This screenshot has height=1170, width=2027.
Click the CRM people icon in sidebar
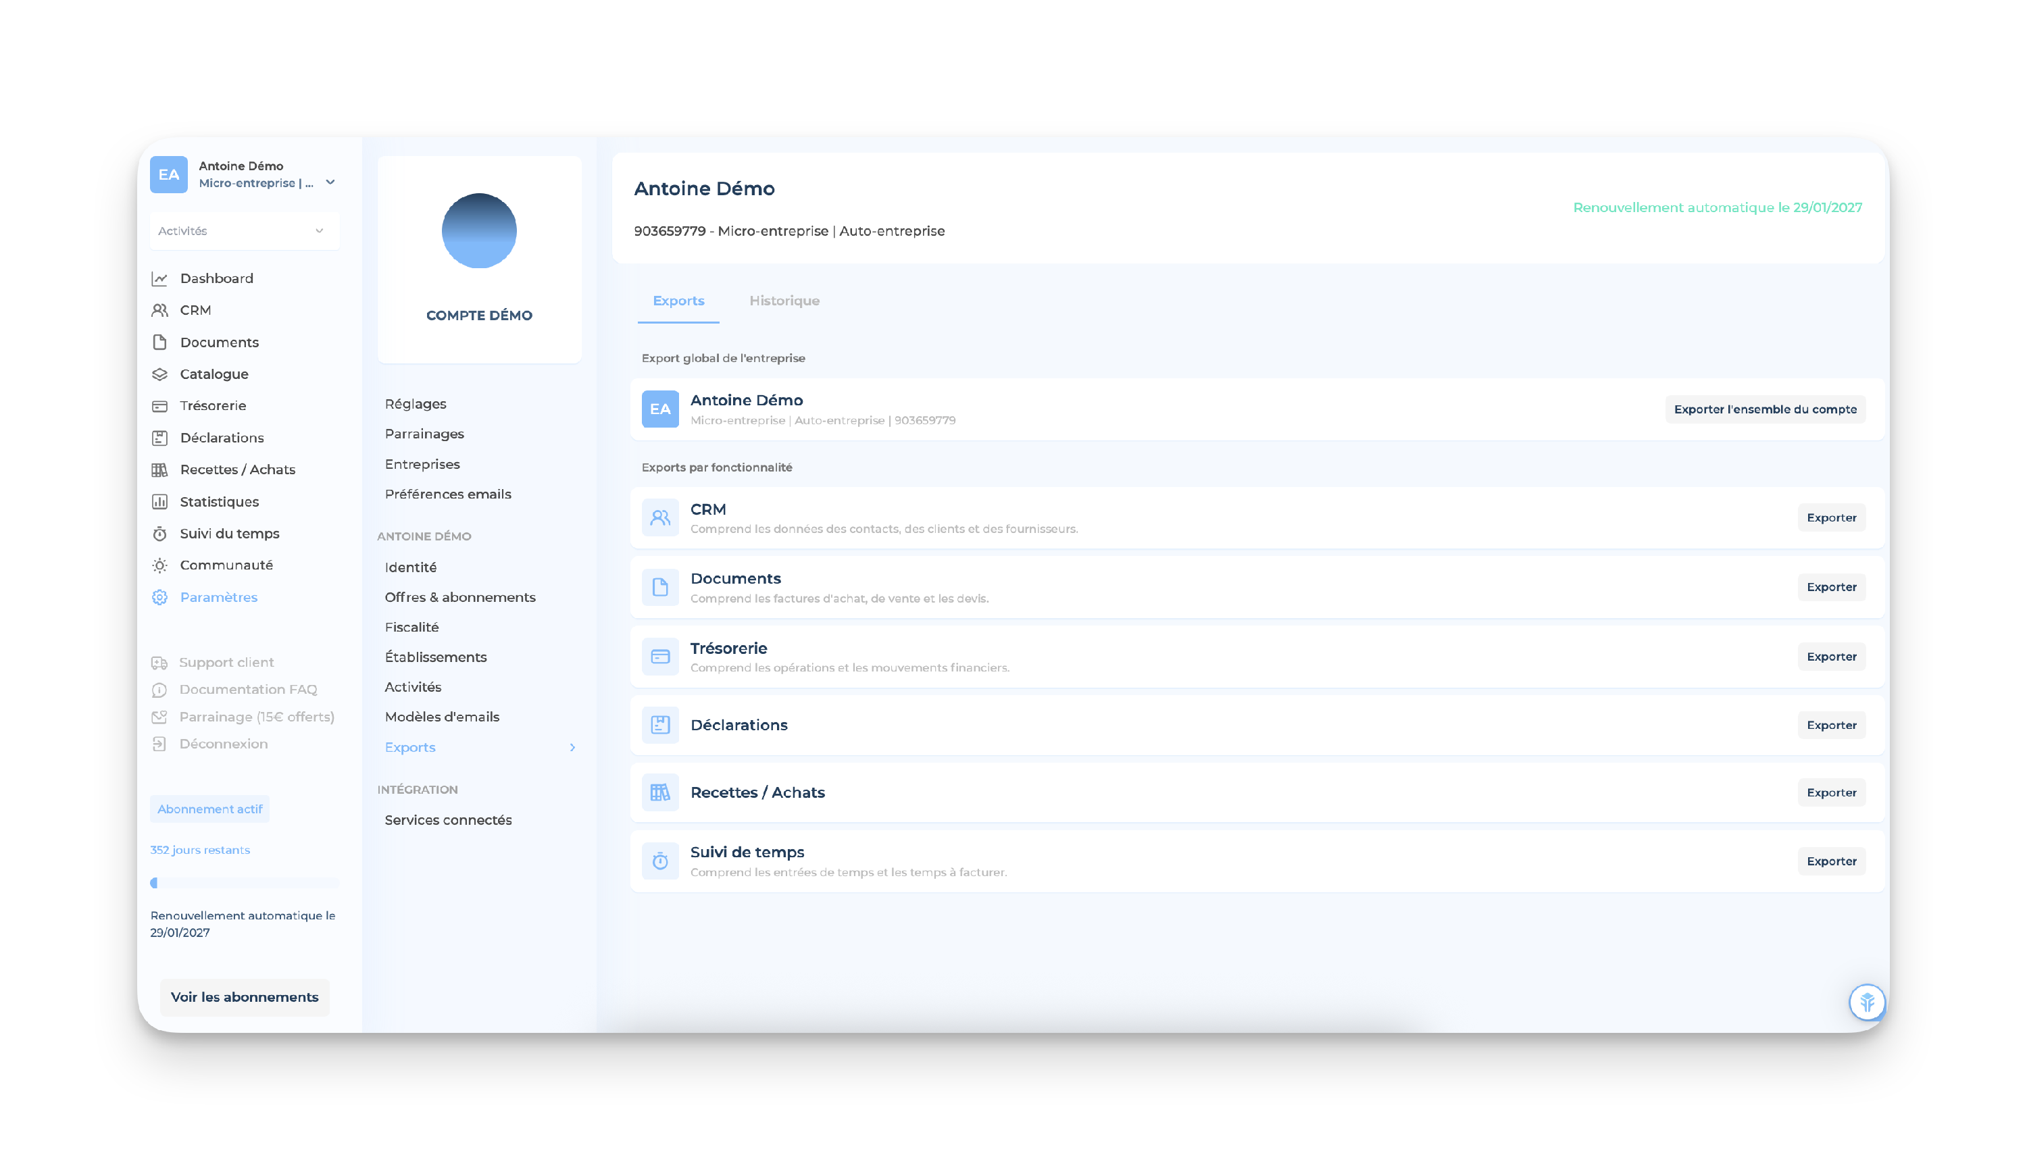pos(160,310)
